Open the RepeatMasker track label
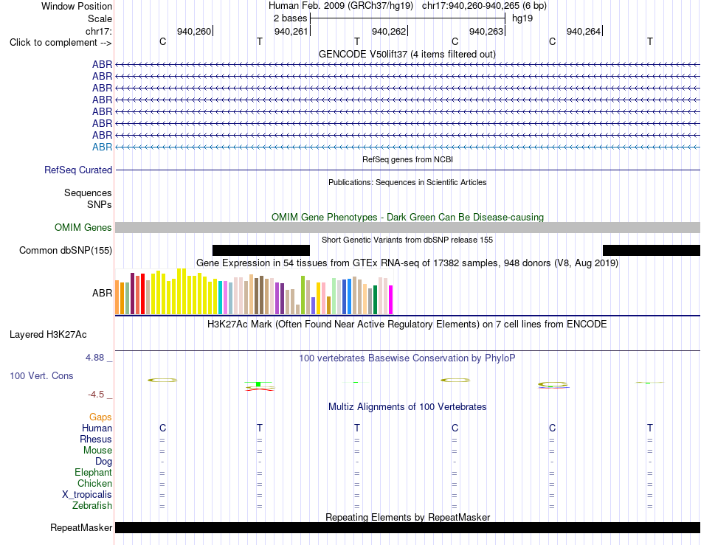This screenshot has height=545, width=701. click(81, 527)
